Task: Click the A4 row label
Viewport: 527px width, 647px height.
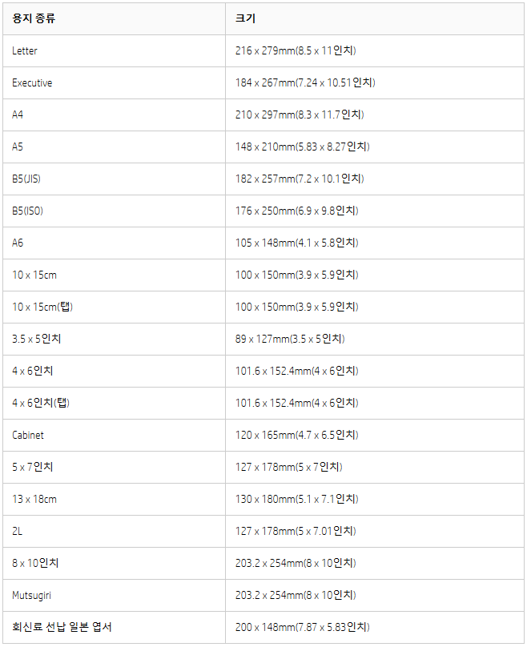Action: (x=18, y=115)
